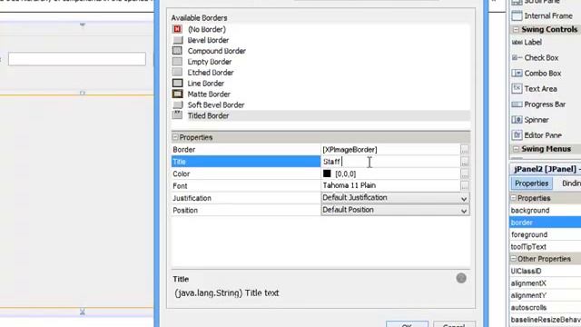Click the Font property row label
Screen dimensions: 581x327
coord(246,185)
